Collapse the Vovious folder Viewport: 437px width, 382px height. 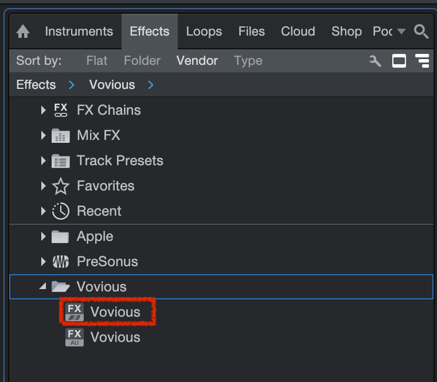point(43,287)
